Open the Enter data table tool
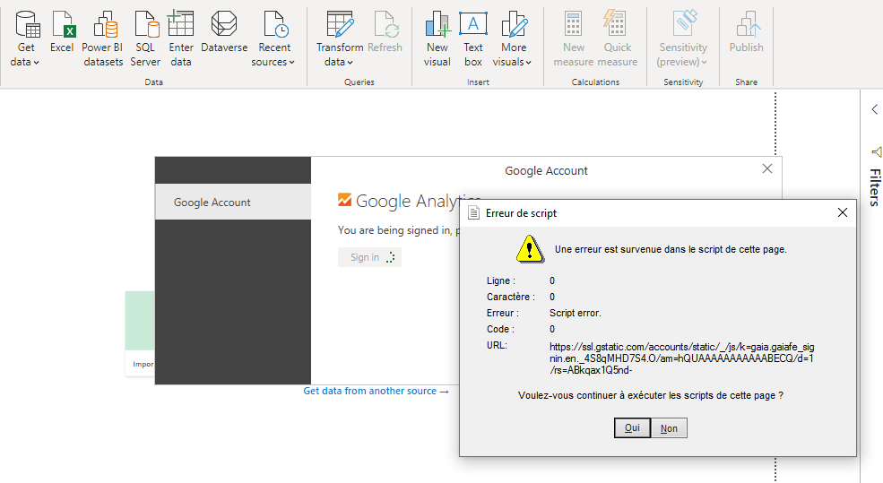 click(181, 39)
